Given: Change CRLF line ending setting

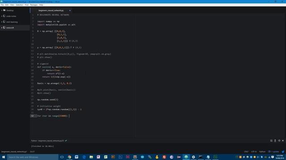Looking at the screenshot, I should 246,152.
